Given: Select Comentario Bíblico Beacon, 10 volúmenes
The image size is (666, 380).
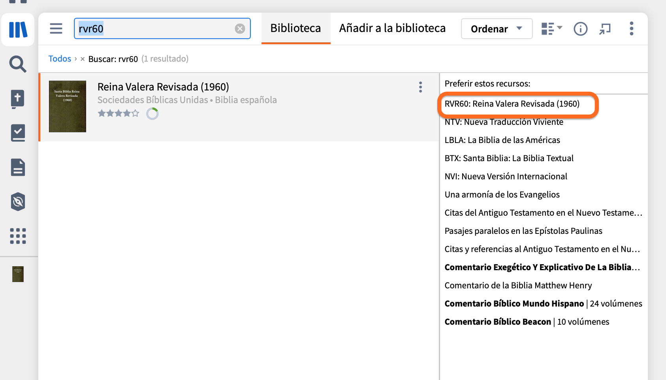Looking at the screenshot, I should (x=527, y=322).
